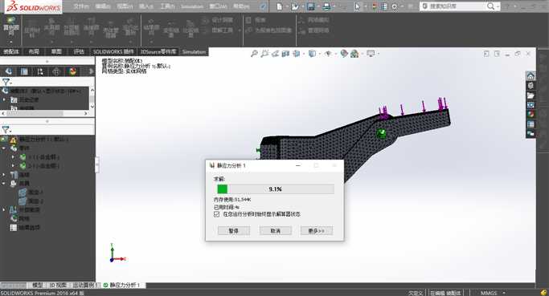
Task: Expand the manager tabs overflow arrow
Action: point(91,71)
